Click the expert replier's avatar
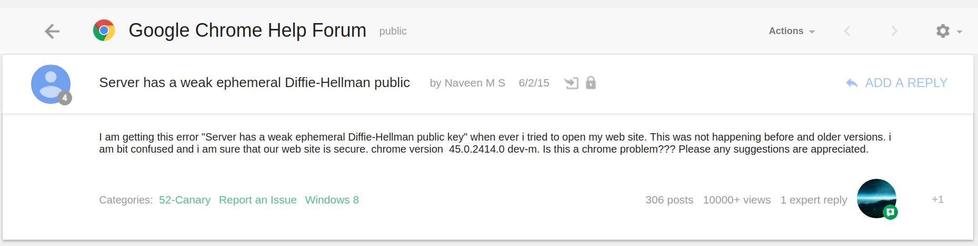The width and height of the screenshot is (978, 246). click(875, 197)
